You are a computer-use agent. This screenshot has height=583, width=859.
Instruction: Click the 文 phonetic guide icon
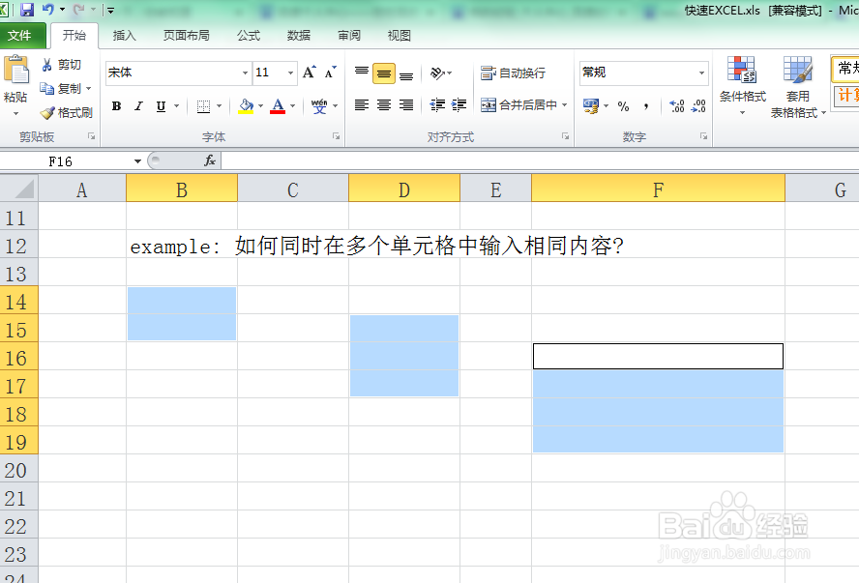tap(319, 106)
